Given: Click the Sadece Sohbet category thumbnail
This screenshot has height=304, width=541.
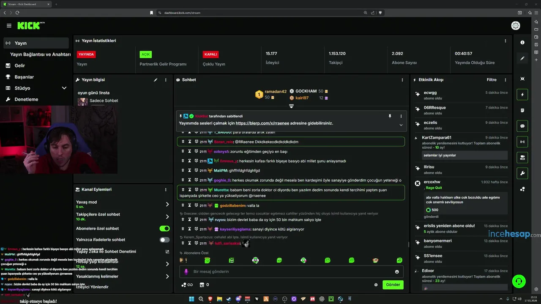Looking at the screenshot, I should (83, 101).
